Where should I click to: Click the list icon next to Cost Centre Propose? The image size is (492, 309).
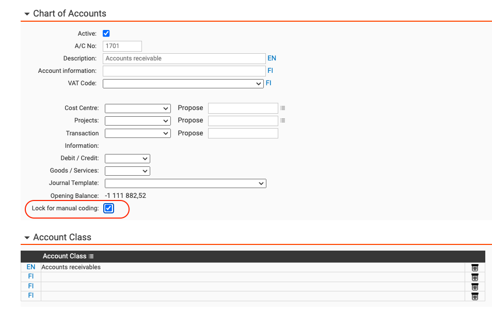click(282, 109)
